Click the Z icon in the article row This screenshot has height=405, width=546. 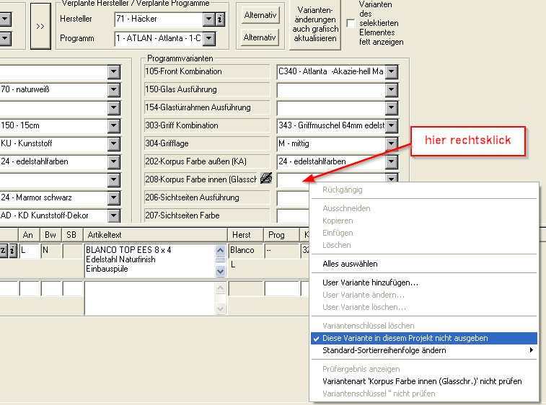tap(3, 251)
